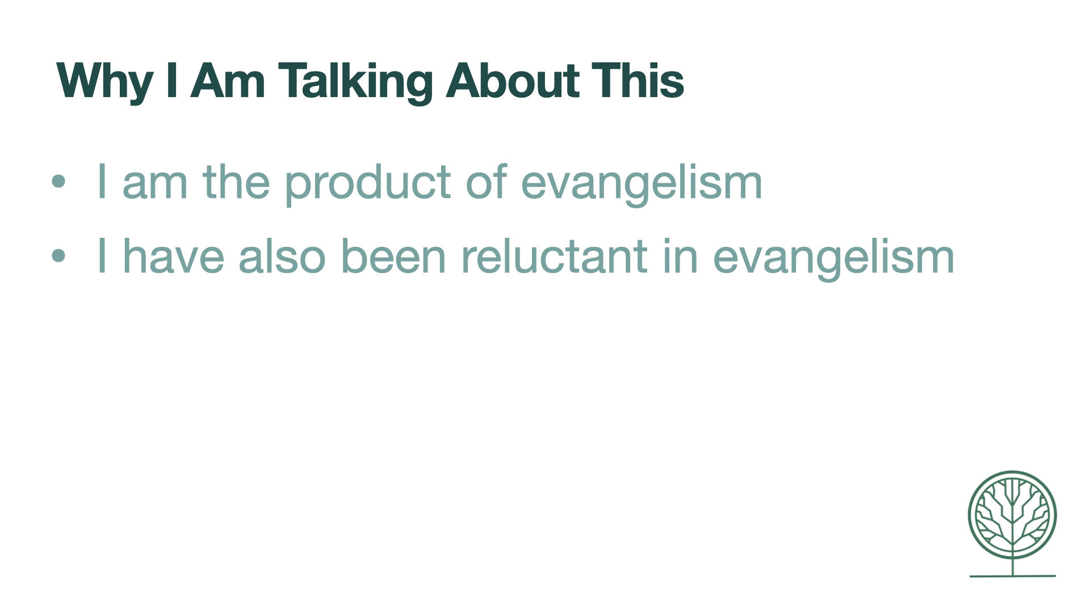Click the word 'have' in the second bullet
Screen dimensions: 1090x613
pyautogui.click(x=174, y=255)
